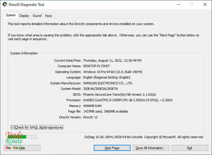This screenshot has width=212, height=155.
Task: Switch to the Display tab
Action: point(24,16)
